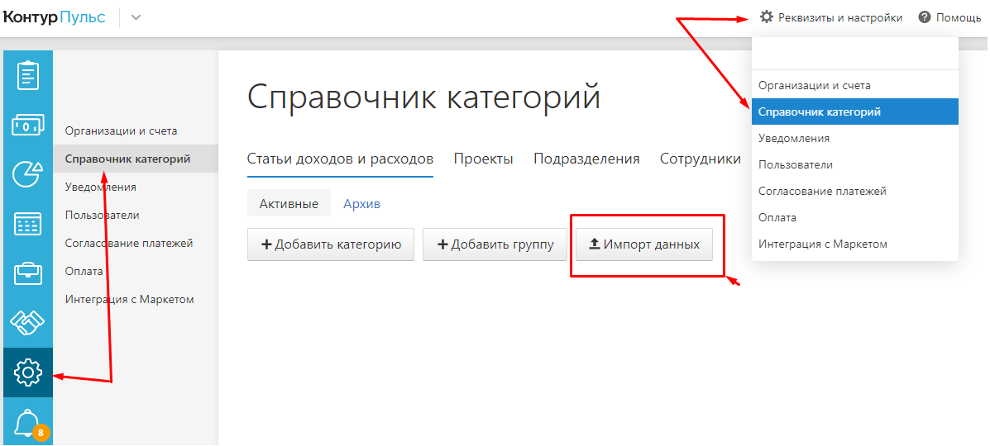The image size is (990, 446).
Task: Switch to the Проекты tab
Action: click(x=483, y=159)
